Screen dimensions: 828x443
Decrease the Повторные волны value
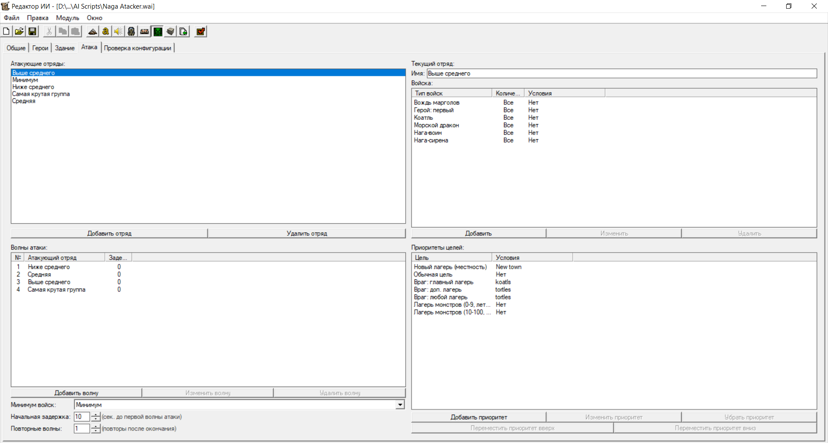[x=96, y=431]
